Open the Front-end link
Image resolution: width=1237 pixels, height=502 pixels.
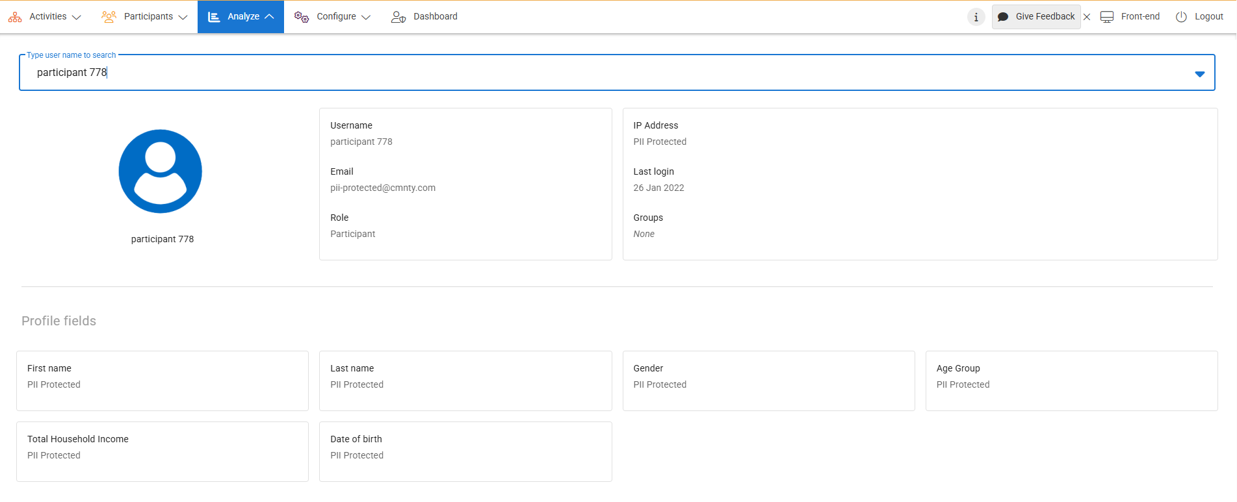click(x=1139, y=17)
